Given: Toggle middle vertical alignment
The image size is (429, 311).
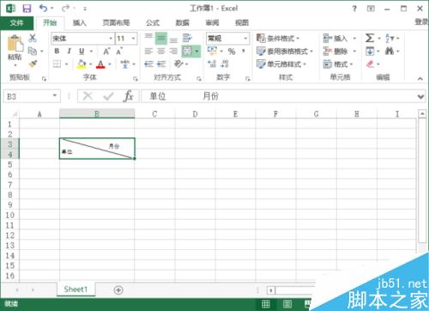Looking at the screenshot, I should click(161, 38).
